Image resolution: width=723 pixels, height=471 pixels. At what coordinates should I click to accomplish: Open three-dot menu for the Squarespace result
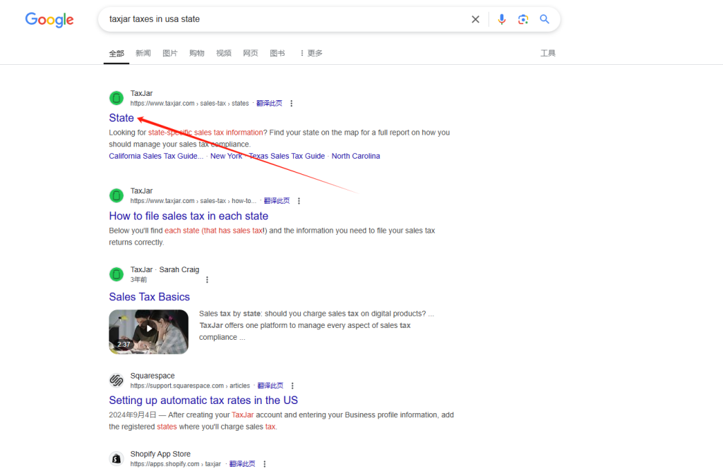click(292, 386)
